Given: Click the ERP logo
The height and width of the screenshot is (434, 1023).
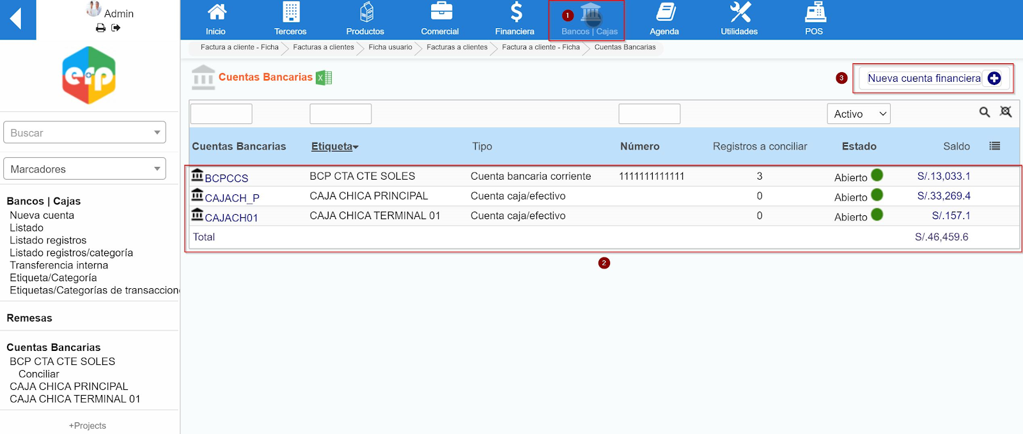Looking at the screenshot, I should click(x=89, y=75).
